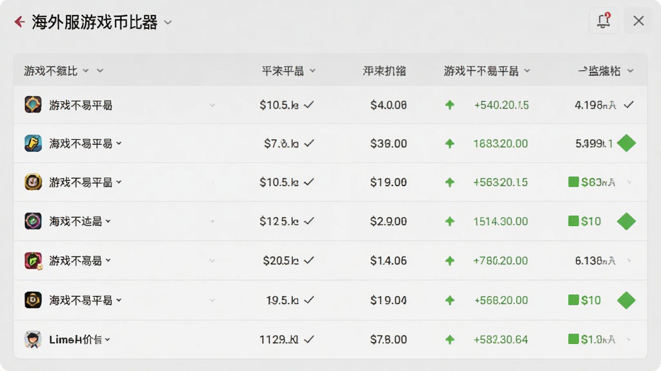
Task: Click the red leaf game icon in fifth row
Action: (33, 260)
